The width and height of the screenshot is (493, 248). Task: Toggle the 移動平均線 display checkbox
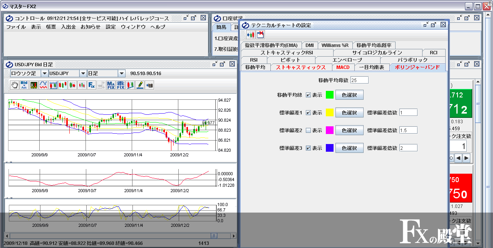308,95
